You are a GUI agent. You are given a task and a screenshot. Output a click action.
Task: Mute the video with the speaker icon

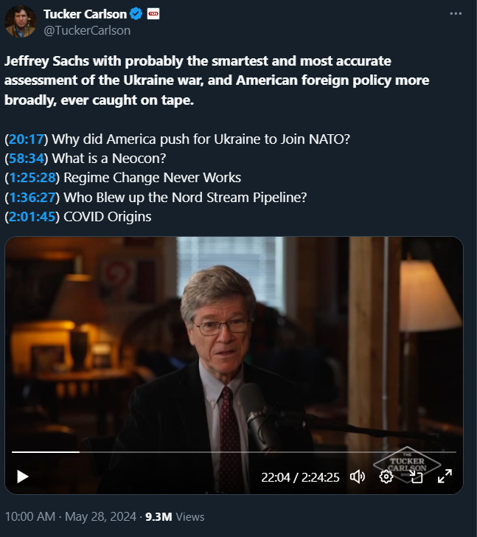[x=358, y=477]
